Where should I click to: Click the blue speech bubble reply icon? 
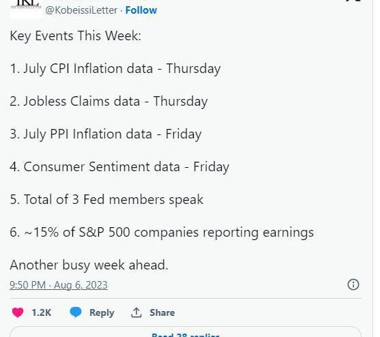(x=76, y=312)
